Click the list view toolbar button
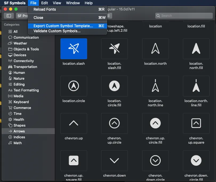Viewport: 216px width, 182px height. pos(109,16)
